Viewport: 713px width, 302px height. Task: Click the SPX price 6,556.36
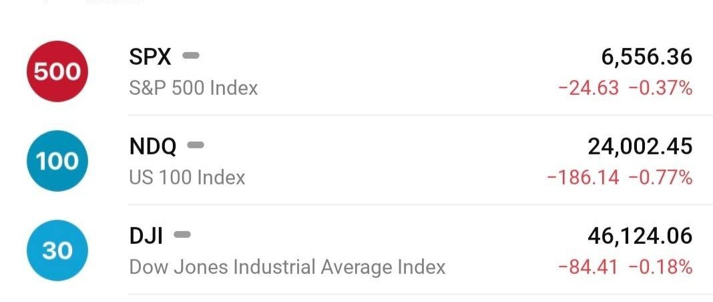[646, 57]
